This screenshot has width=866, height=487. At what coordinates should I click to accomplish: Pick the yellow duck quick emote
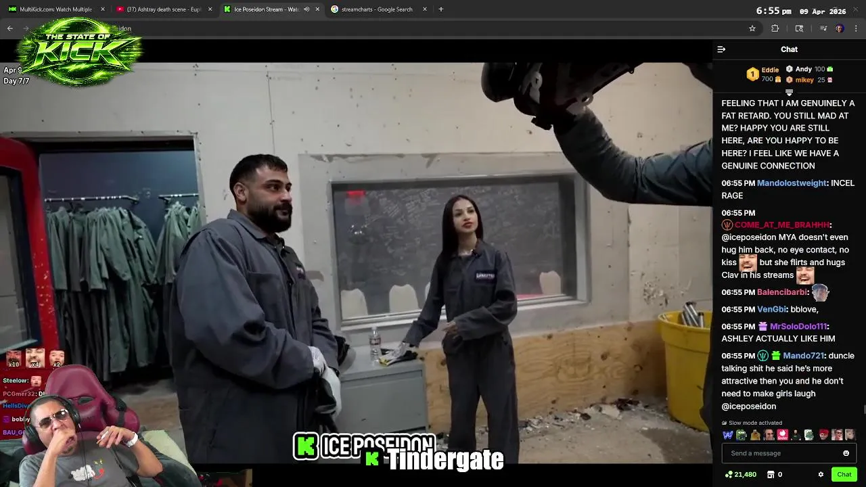click(755, 435)
